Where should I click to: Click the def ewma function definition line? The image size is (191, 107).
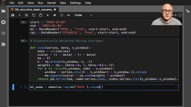click(x=60, y=48)
